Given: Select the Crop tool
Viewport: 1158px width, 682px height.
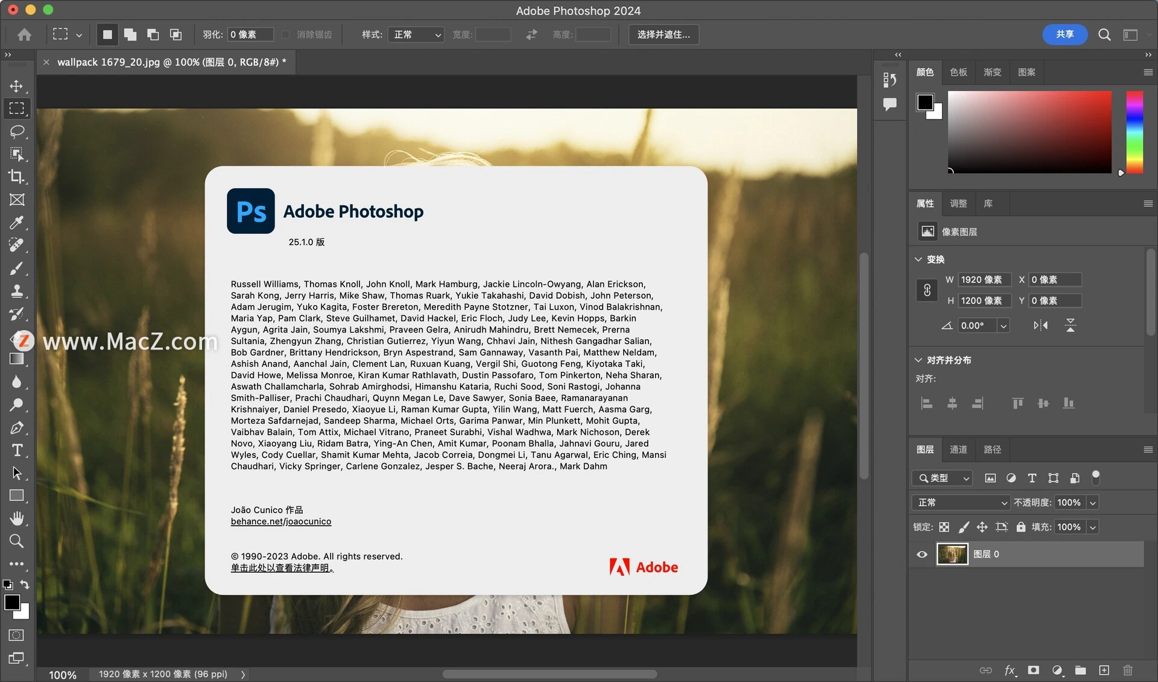Looking at the screenshot, I should coord(16,176).
